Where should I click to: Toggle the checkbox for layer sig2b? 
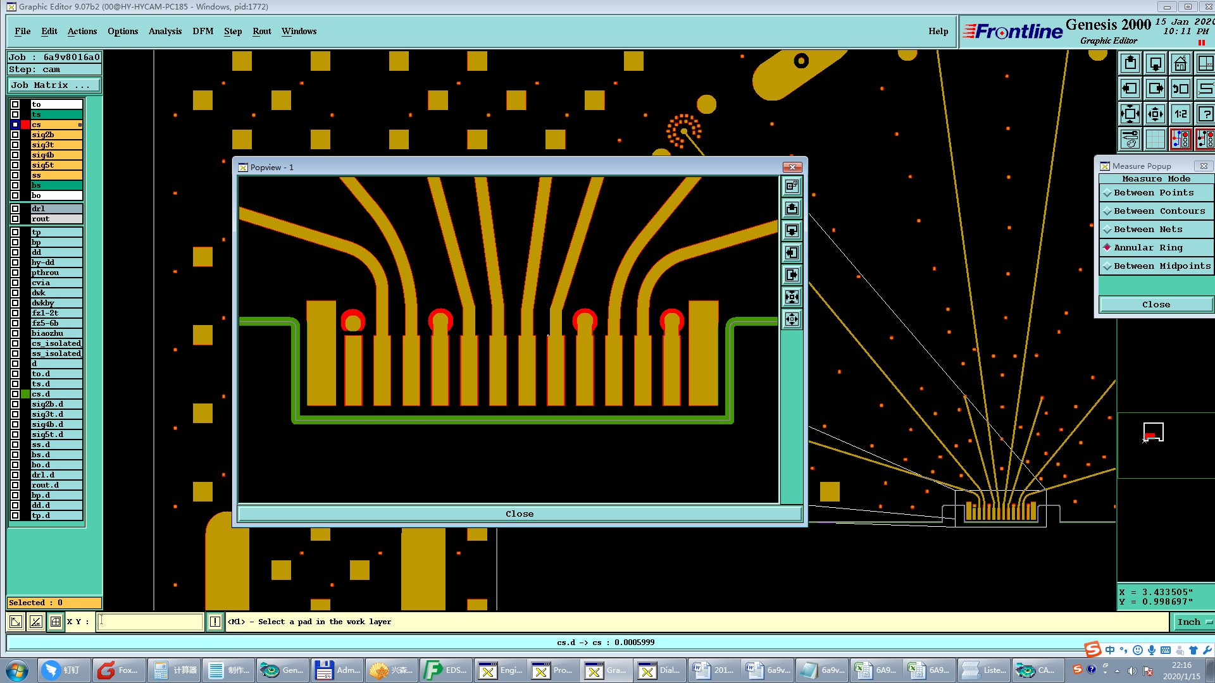click(15, 135)
